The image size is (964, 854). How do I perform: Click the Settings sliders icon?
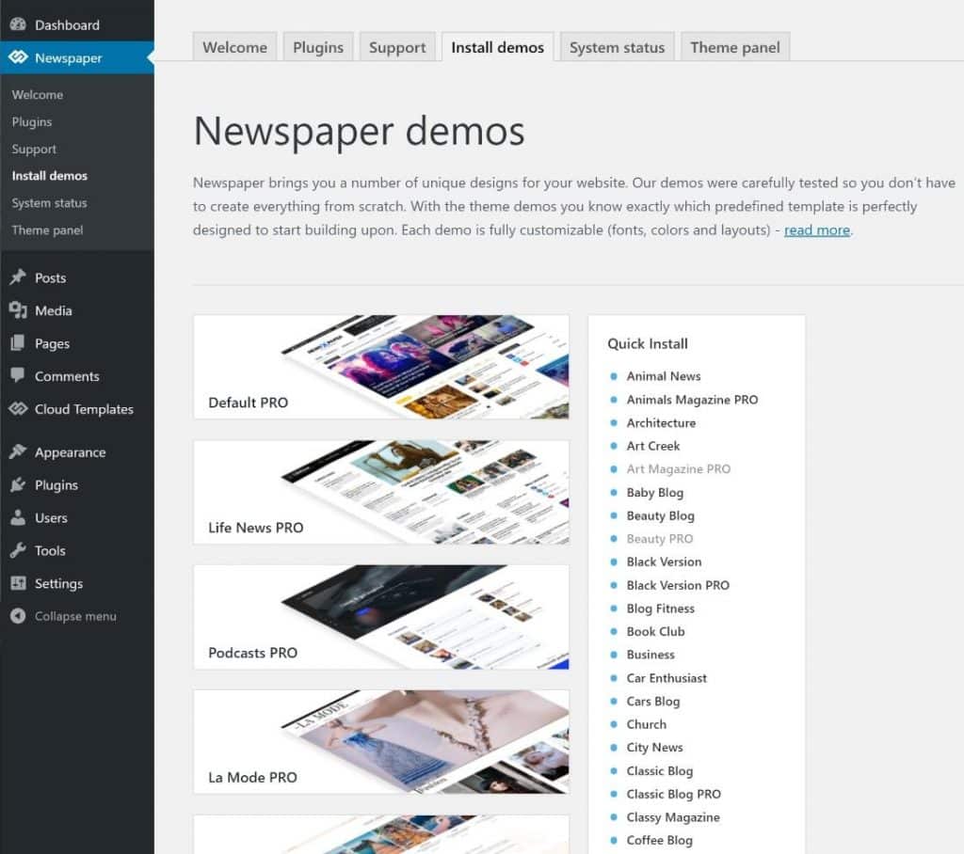[18, 583]
